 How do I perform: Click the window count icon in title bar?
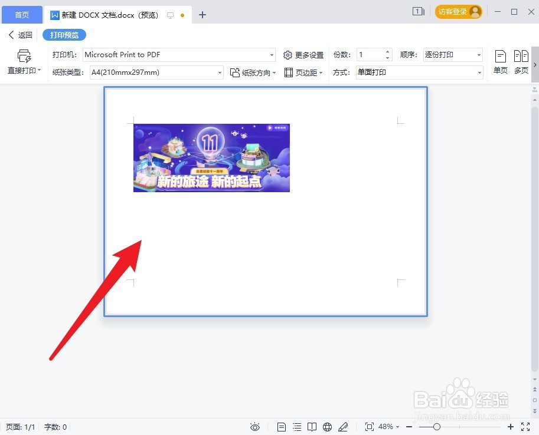click(x=418, y=12)
